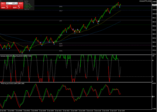Click the 12 Jan 10:00 time label

coord(42,111)
